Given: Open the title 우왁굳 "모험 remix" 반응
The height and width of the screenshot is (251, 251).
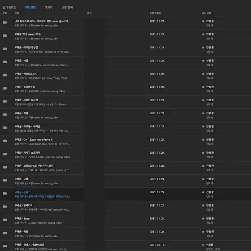Looking at the screenshot, I should click(x=27, y=34).
